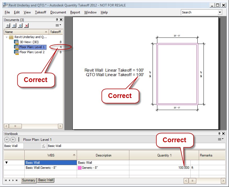Close the Documents panel
Image resolution: width=229 pixels, height=187 pixels.
[x=61, y=20]
